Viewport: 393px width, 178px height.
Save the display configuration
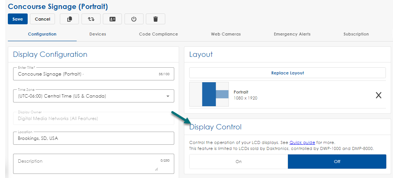click(18, 19)
